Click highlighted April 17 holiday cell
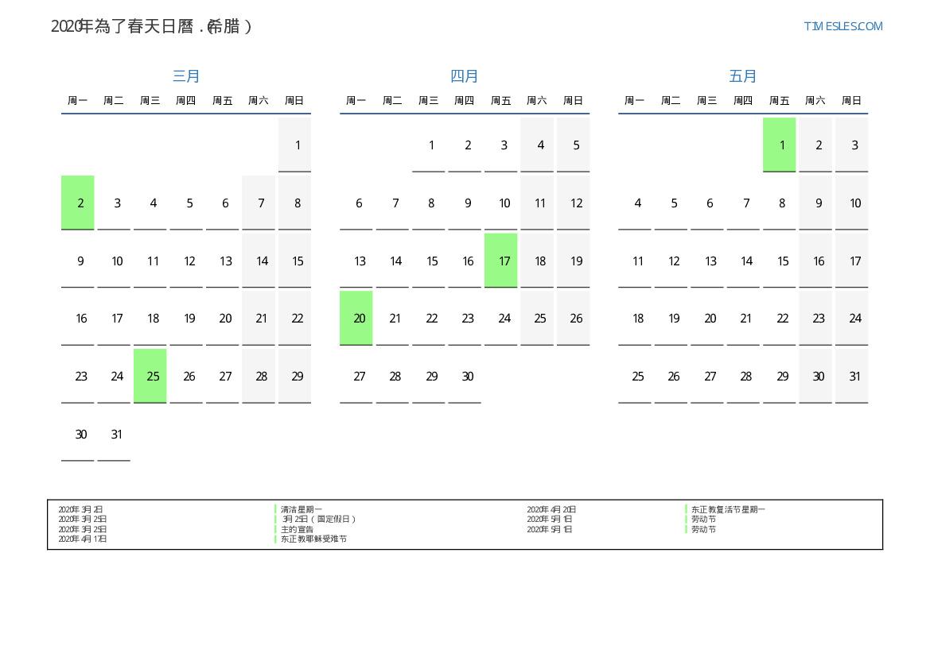The width and height of the screenshot is (930, 657). 500,261
